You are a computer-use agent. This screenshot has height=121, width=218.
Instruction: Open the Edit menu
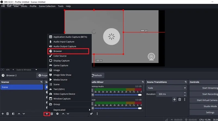pyautogui.click(x=9, y=6)
